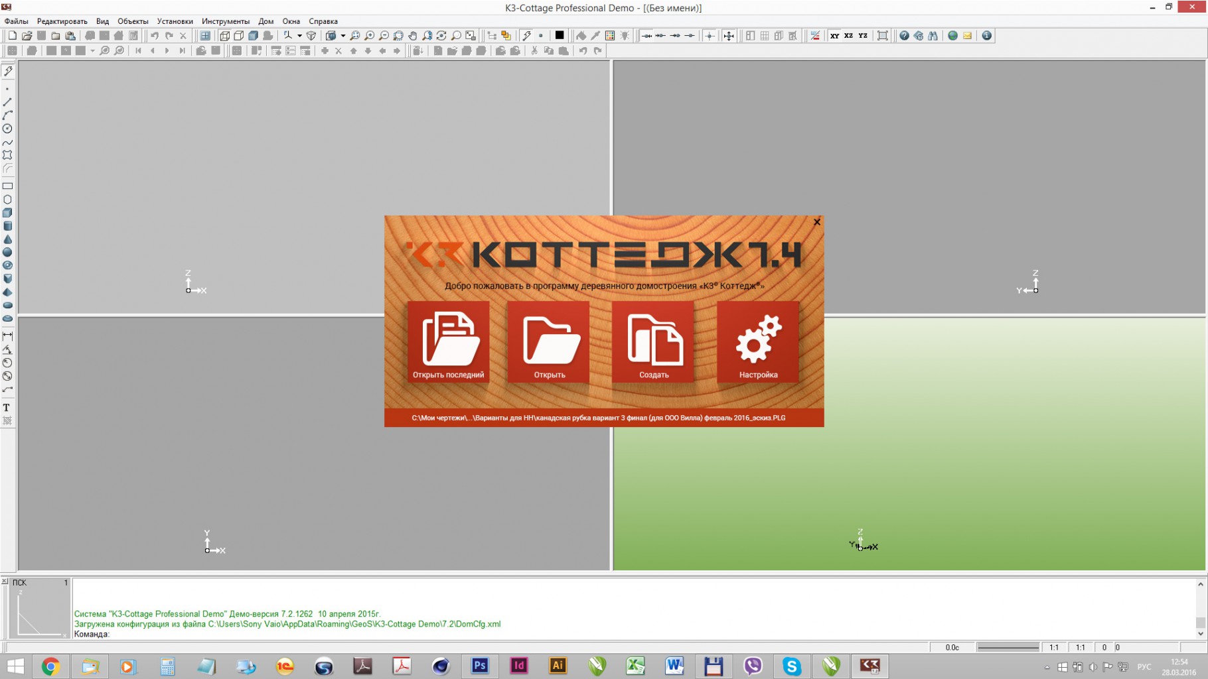This screenshot has height=679, width=1208.
Task: Toggle the XY plane view button
Action: [834, 36]
